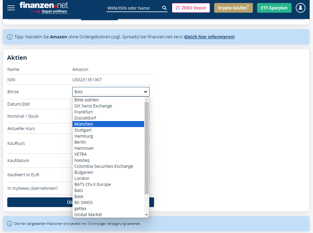Click the ZERO Depot button
The height and width of the screenshot is (233, 313).
(x=191, y=8)
